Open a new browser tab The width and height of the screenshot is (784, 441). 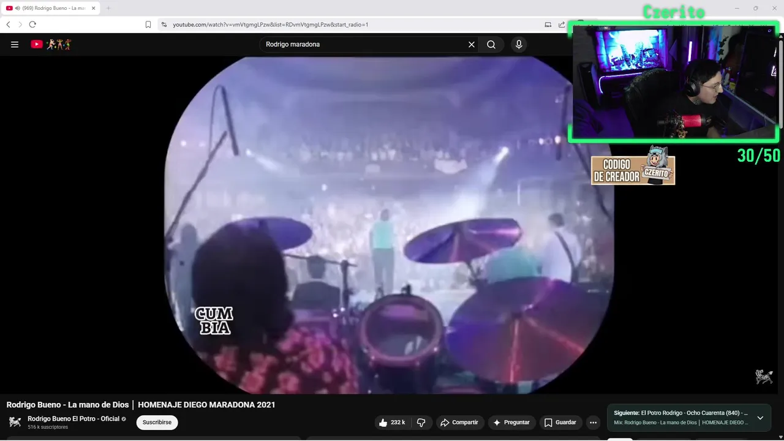tap(108, 8)
